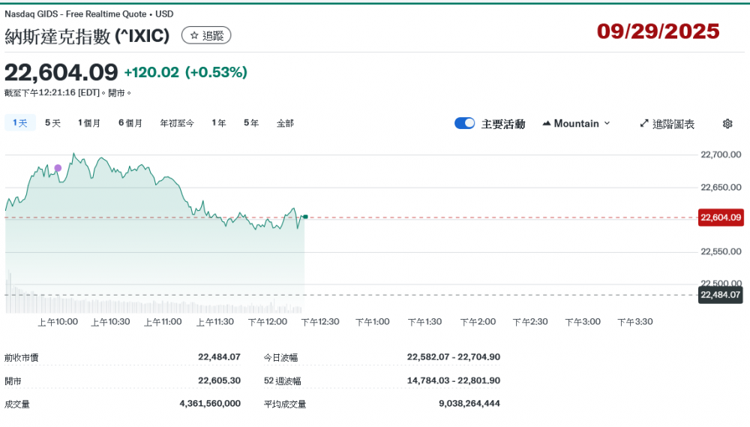Click the current price end-point marker

tap(305, 217)
